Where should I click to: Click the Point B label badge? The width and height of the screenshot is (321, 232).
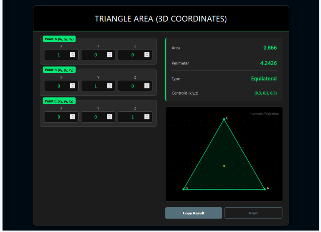coord(59,70)
